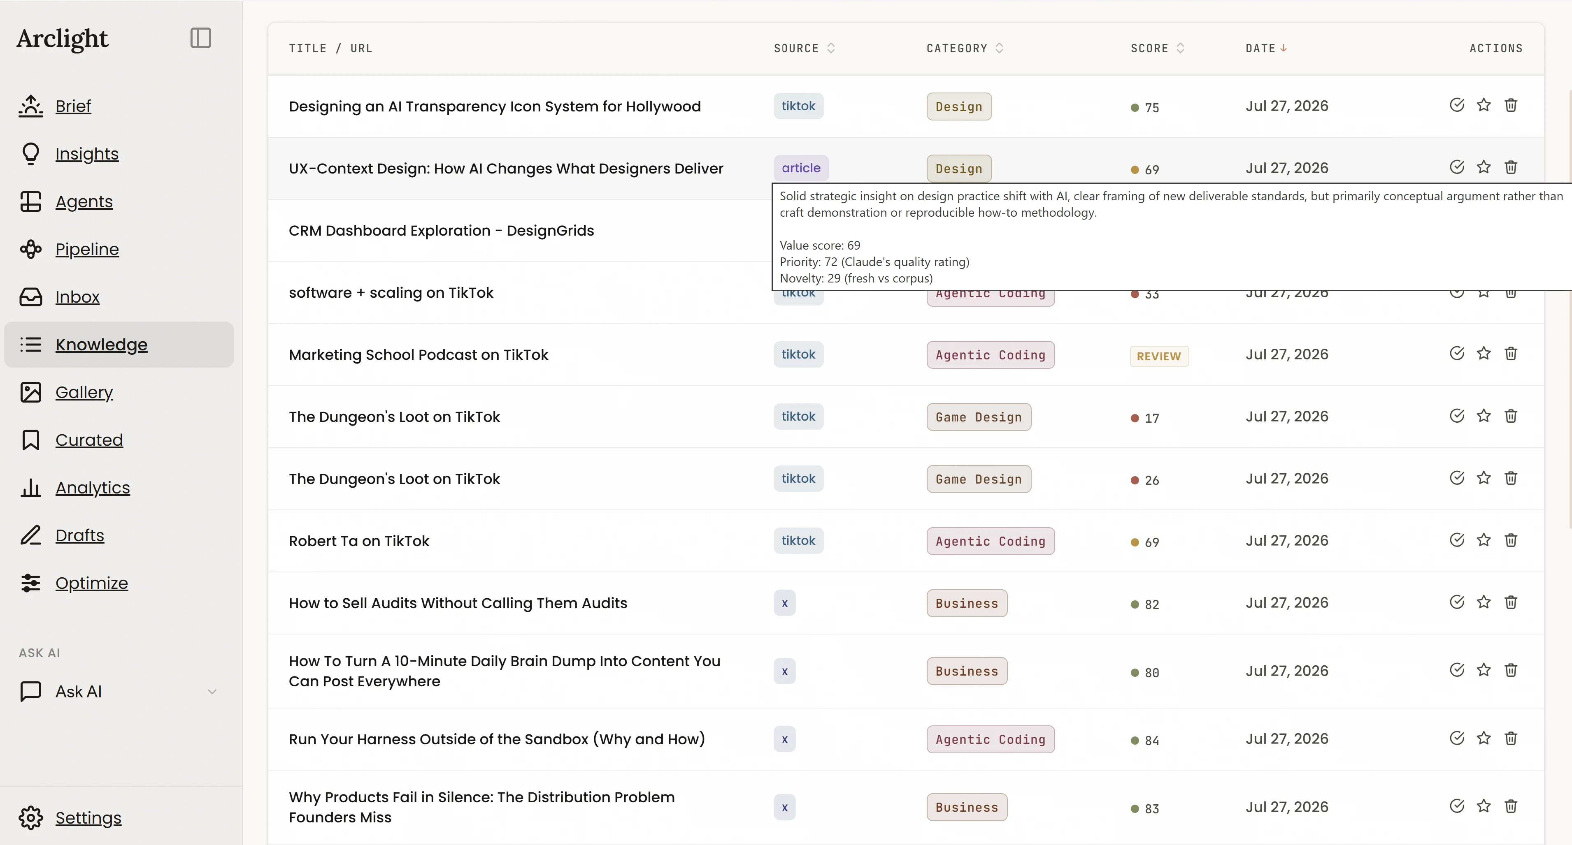Image resolution: width=1572 pixels, height=845 pixels.
Task: Click the Settings gear icon
Action: [x=30, y=817]
